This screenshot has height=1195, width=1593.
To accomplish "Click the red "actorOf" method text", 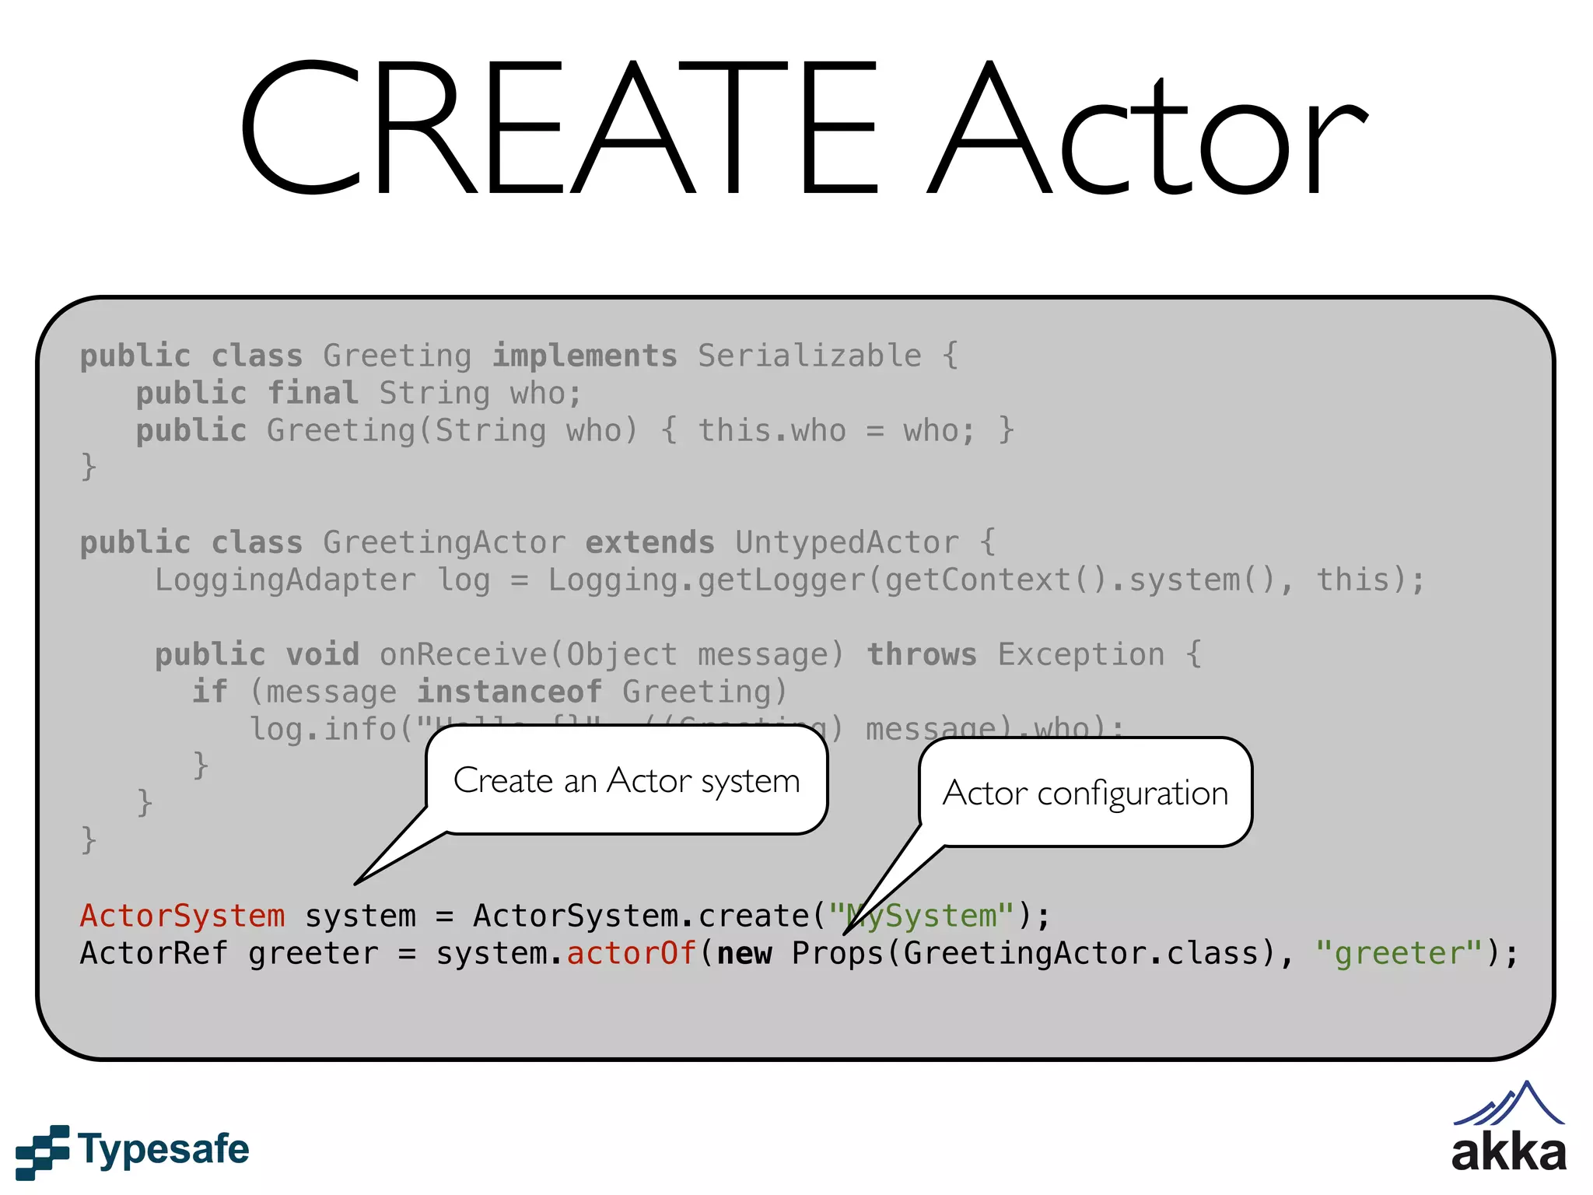I will pyautogui.click(x=632, y=953).
